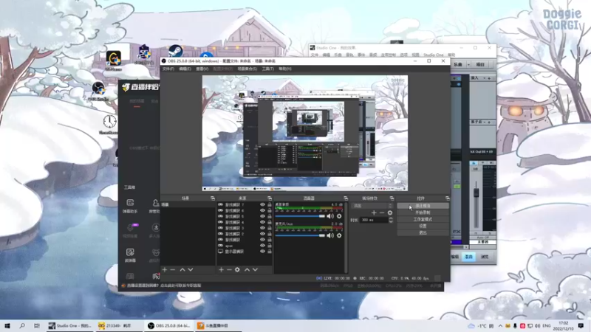Open Steam desktop shortcut icon
Image resolution: width=591 pixels, height=332 pixels.
175,51
